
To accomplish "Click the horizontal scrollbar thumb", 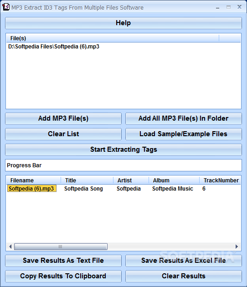I will [61, 246].
